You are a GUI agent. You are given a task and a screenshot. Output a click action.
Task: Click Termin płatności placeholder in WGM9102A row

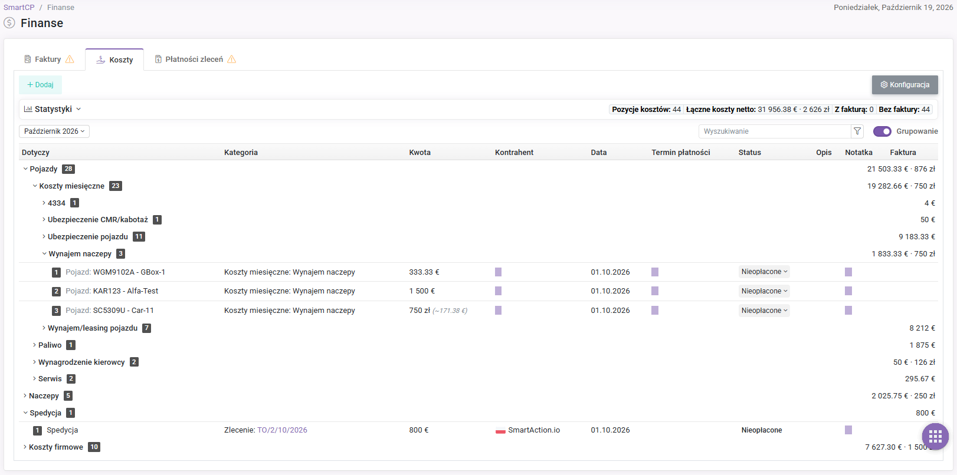pyautogui.click(x=655, y=272)
